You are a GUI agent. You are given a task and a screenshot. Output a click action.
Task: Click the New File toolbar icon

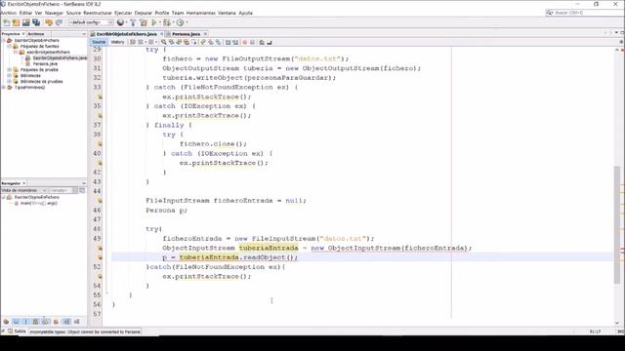7,22
